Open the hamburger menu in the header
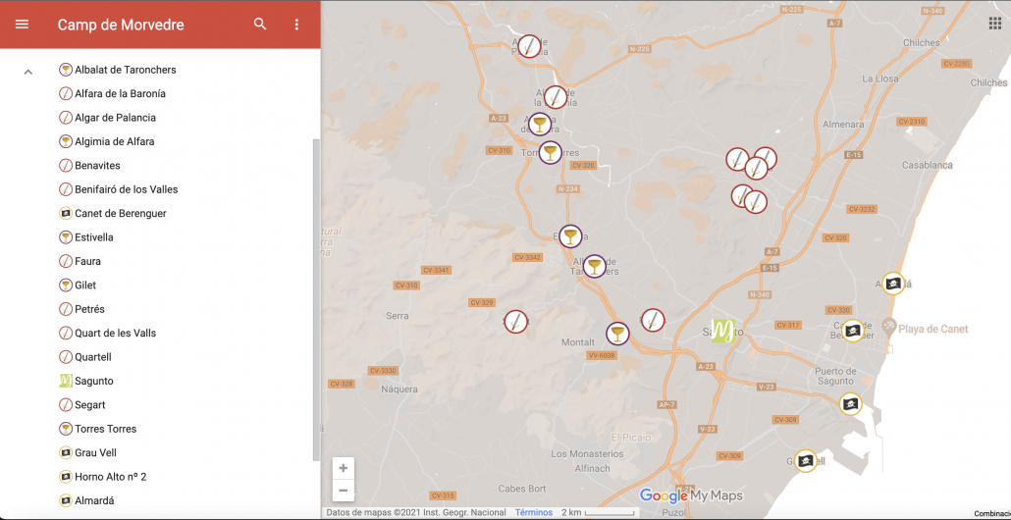This screenshot has height=520, width=1011. coord(22,25)
